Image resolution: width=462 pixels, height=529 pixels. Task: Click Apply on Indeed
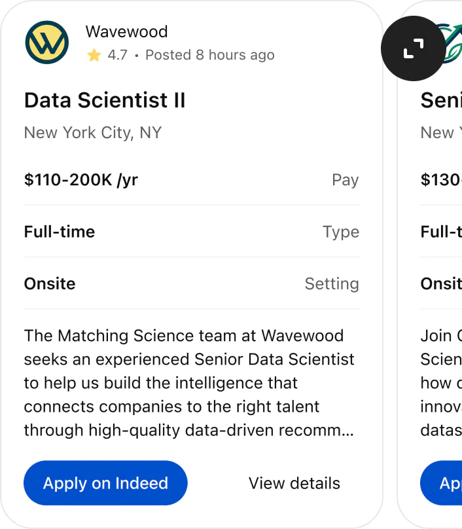point(105,483)
